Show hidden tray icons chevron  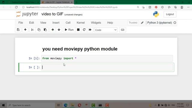click(155, 105)
